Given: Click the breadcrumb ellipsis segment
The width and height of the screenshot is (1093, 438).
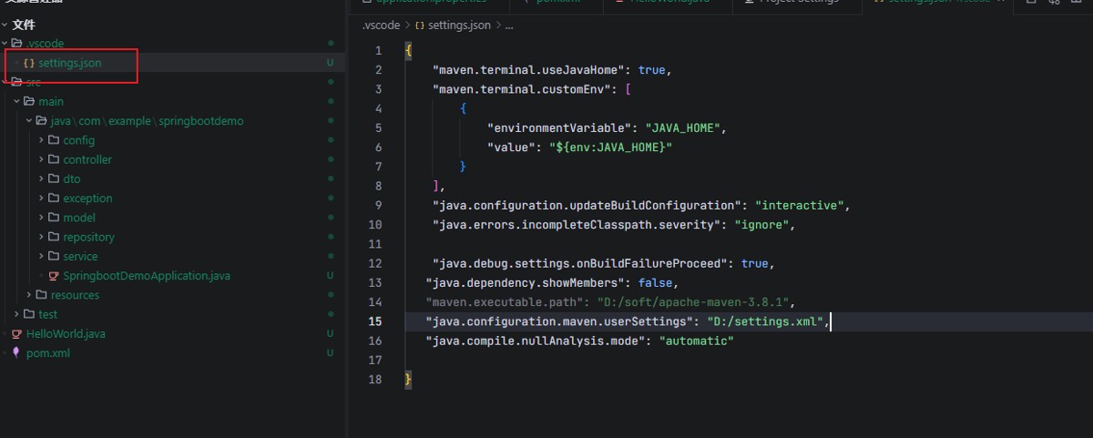Looking at the screenshot, I should (x=510, y=25).
